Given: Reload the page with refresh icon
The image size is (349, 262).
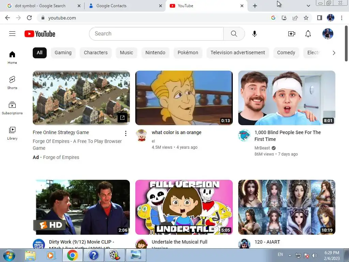Looking at the screenshot, I should point(29,18).
